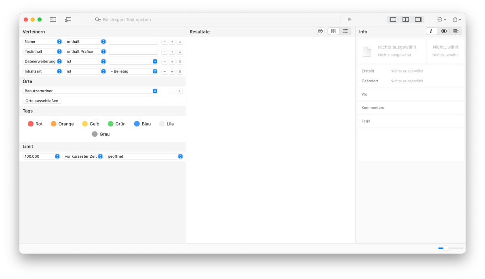The height and width of the screenshot is (279, 485).
Task: Open the Dateierweiterung operator ist dropdown
Action: (x=85, y=61)
